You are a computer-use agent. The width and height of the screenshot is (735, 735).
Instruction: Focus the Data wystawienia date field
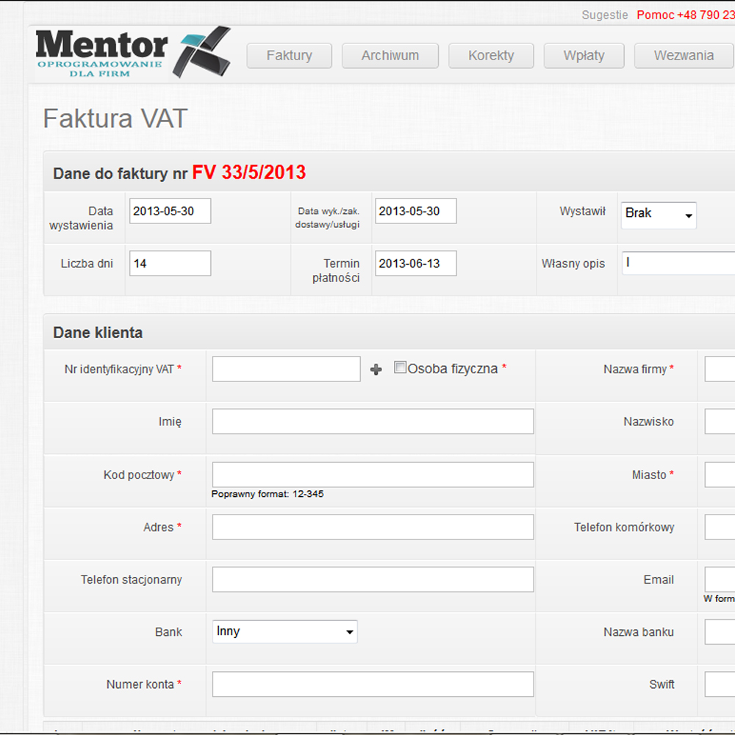170,211
